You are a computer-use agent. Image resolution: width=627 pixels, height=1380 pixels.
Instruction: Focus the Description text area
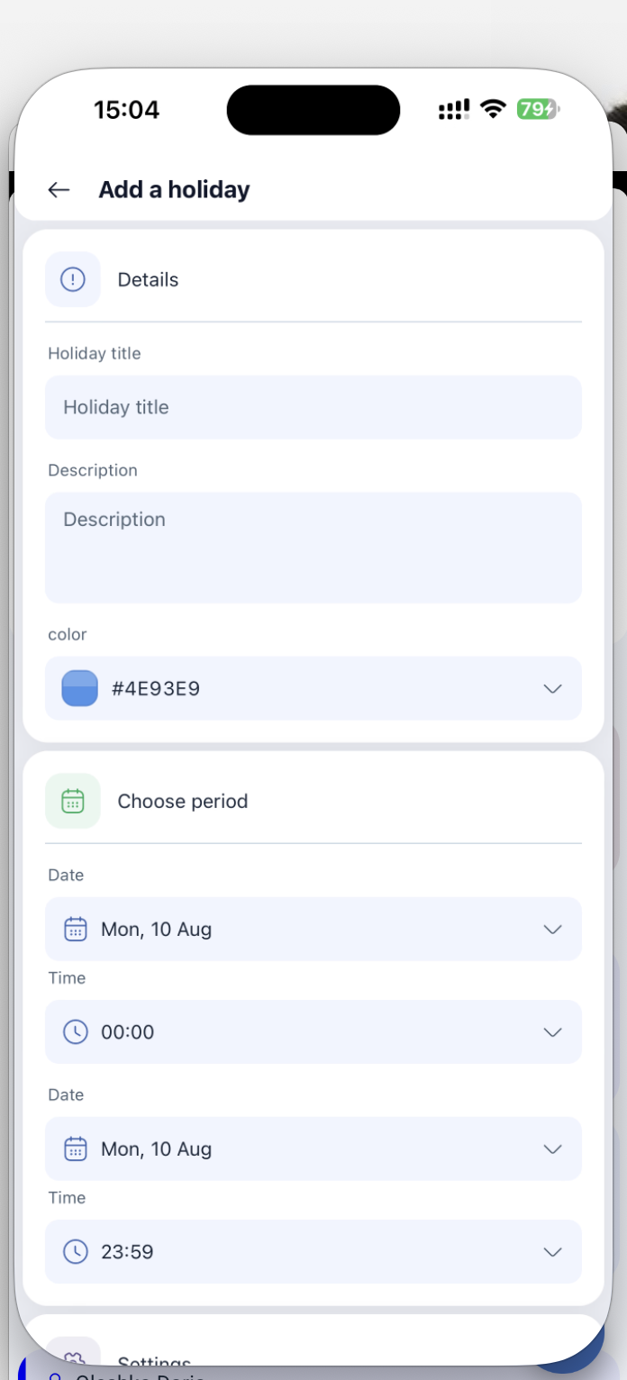point(313,548)
